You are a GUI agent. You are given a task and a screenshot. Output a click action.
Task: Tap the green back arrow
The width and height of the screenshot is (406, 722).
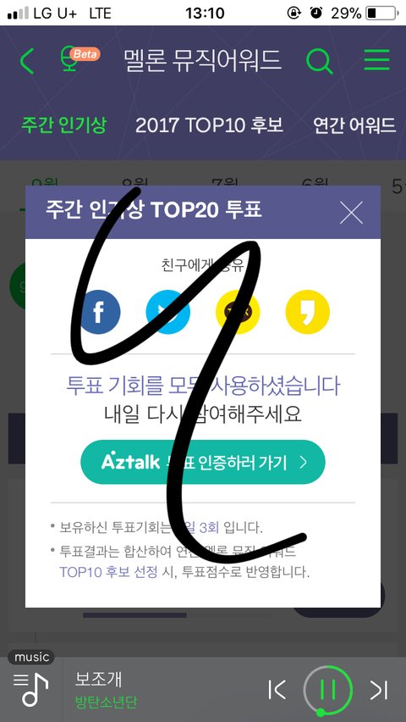27,60
